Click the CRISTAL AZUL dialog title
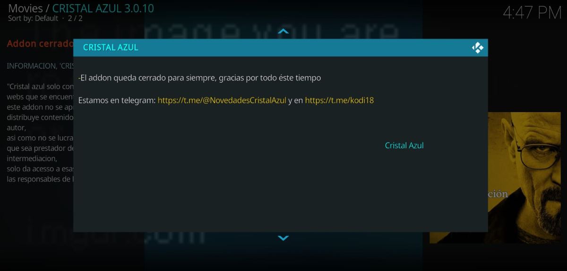 click(111, 48)
